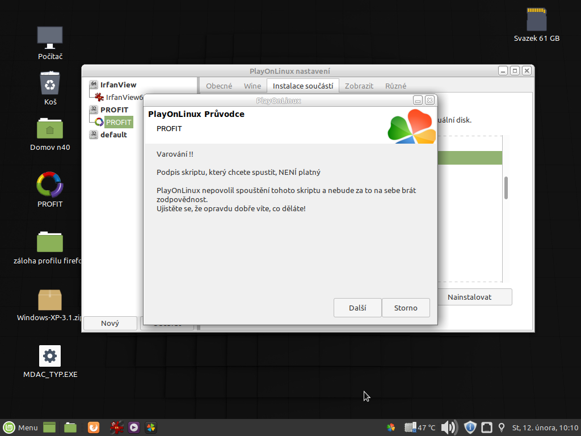The image size is (581, 436).
Task: Select the default virtual drive entry
Action: click(113, 135)
